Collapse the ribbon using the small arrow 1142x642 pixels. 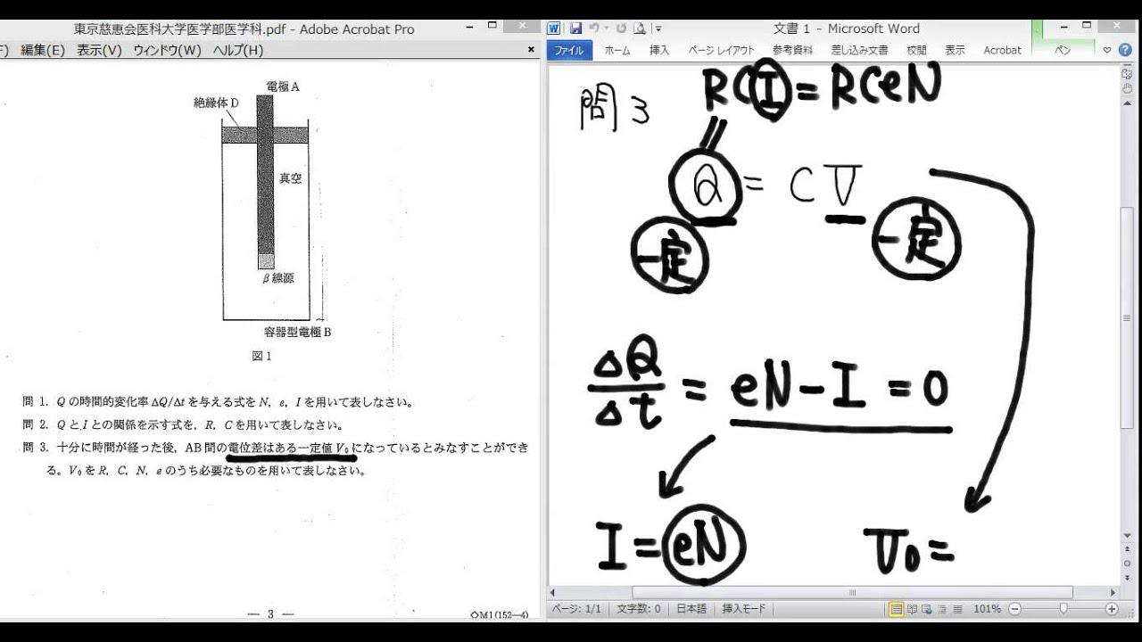tap(1107, 50)
